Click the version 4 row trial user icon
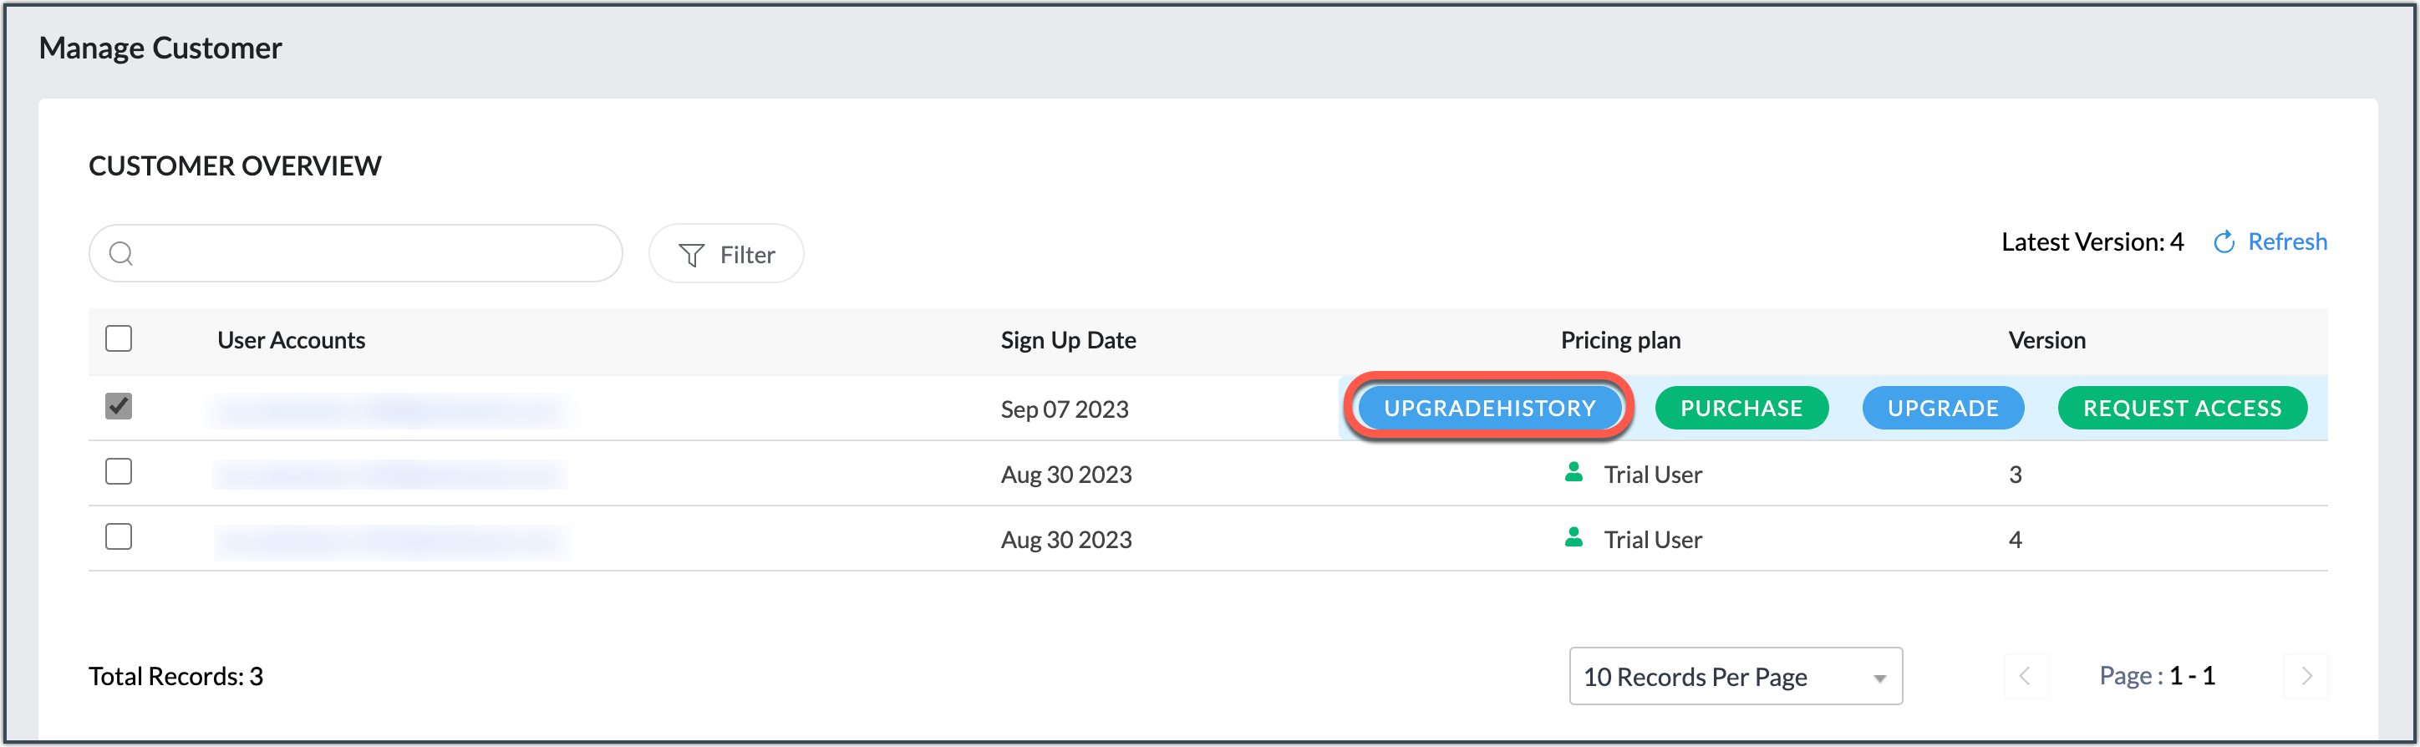 click(1574, 537)
